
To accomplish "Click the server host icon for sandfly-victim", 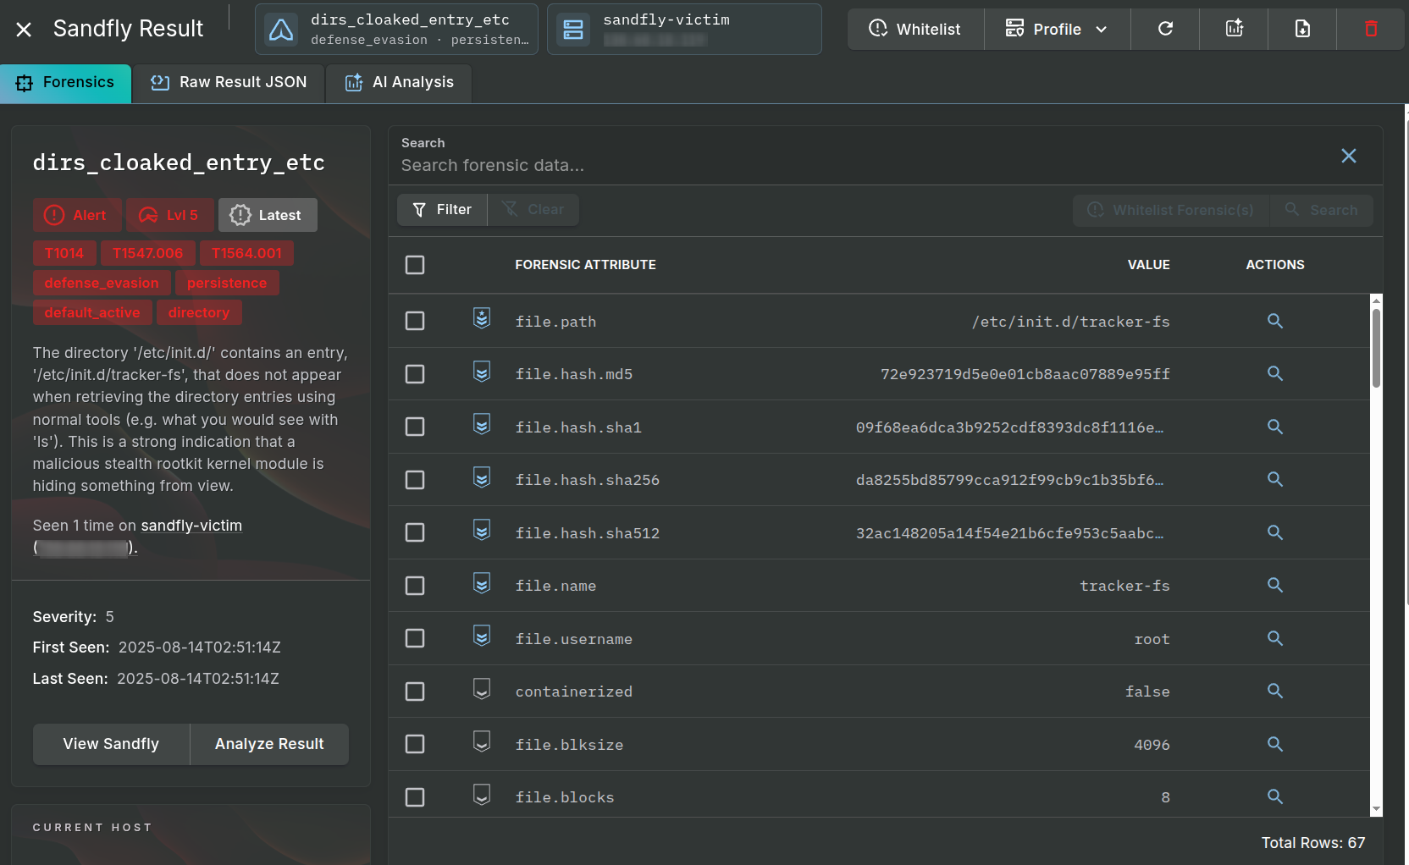I will pos(573,30).
